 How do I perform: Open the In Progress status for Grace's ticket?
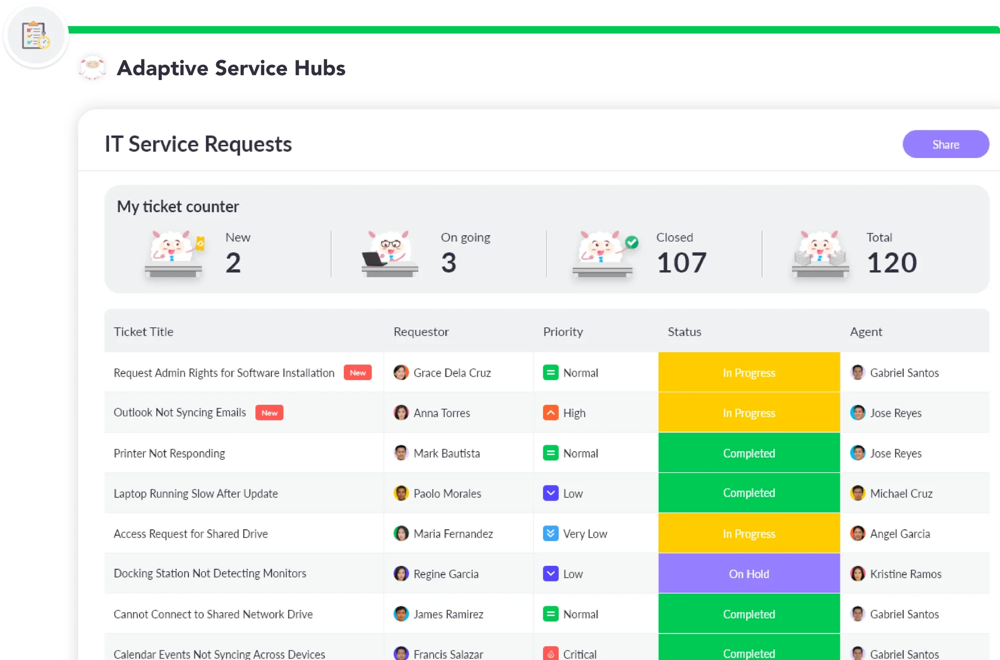[749, 373]
